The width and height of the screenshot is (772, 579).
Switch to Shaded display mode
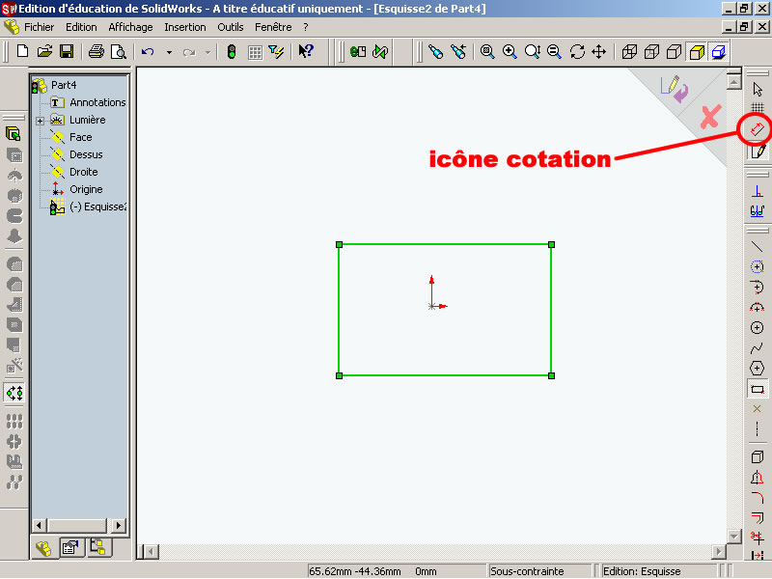(697, 52)
